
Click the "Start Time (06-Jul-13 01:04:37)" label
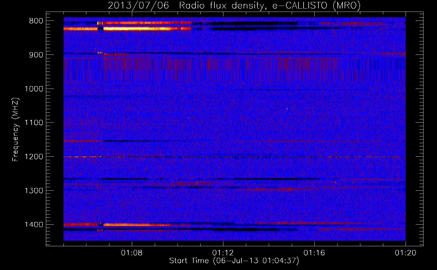[234, 261]
